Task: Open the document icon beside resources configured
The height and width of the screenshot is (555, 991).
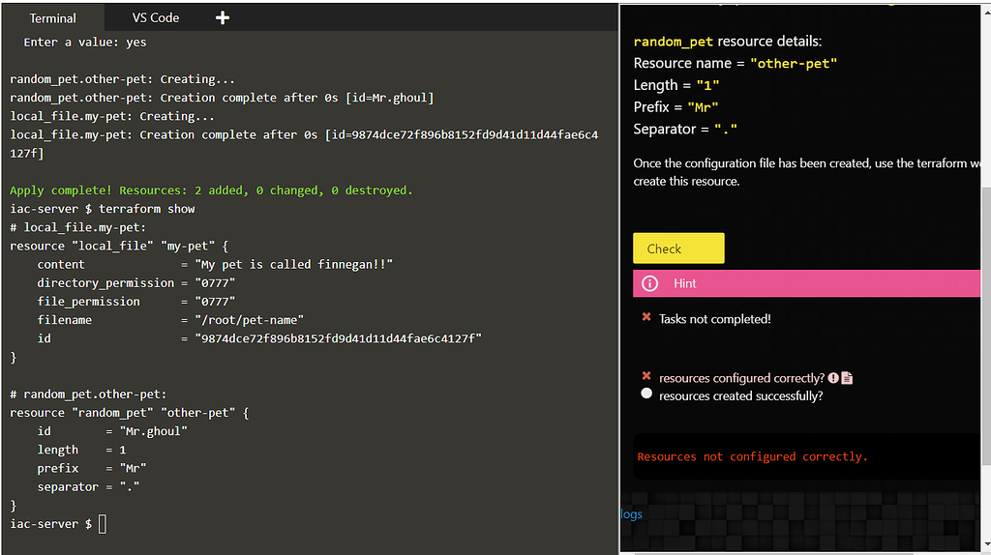Action: 847,378
